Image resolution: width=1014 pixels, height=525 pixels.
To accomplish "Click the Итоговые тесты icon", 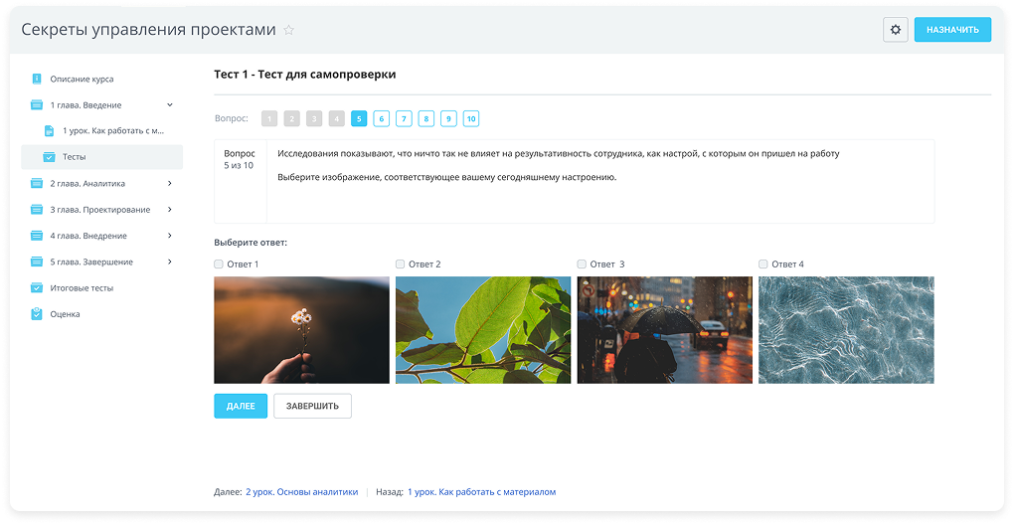I will pyautogui.click(x=37, y=287).
